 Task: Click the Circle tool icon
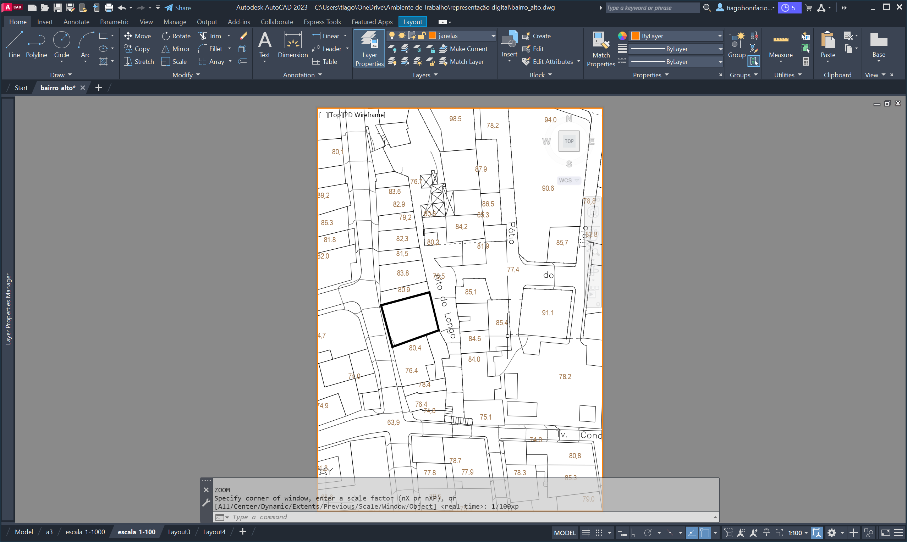(61, 40)
